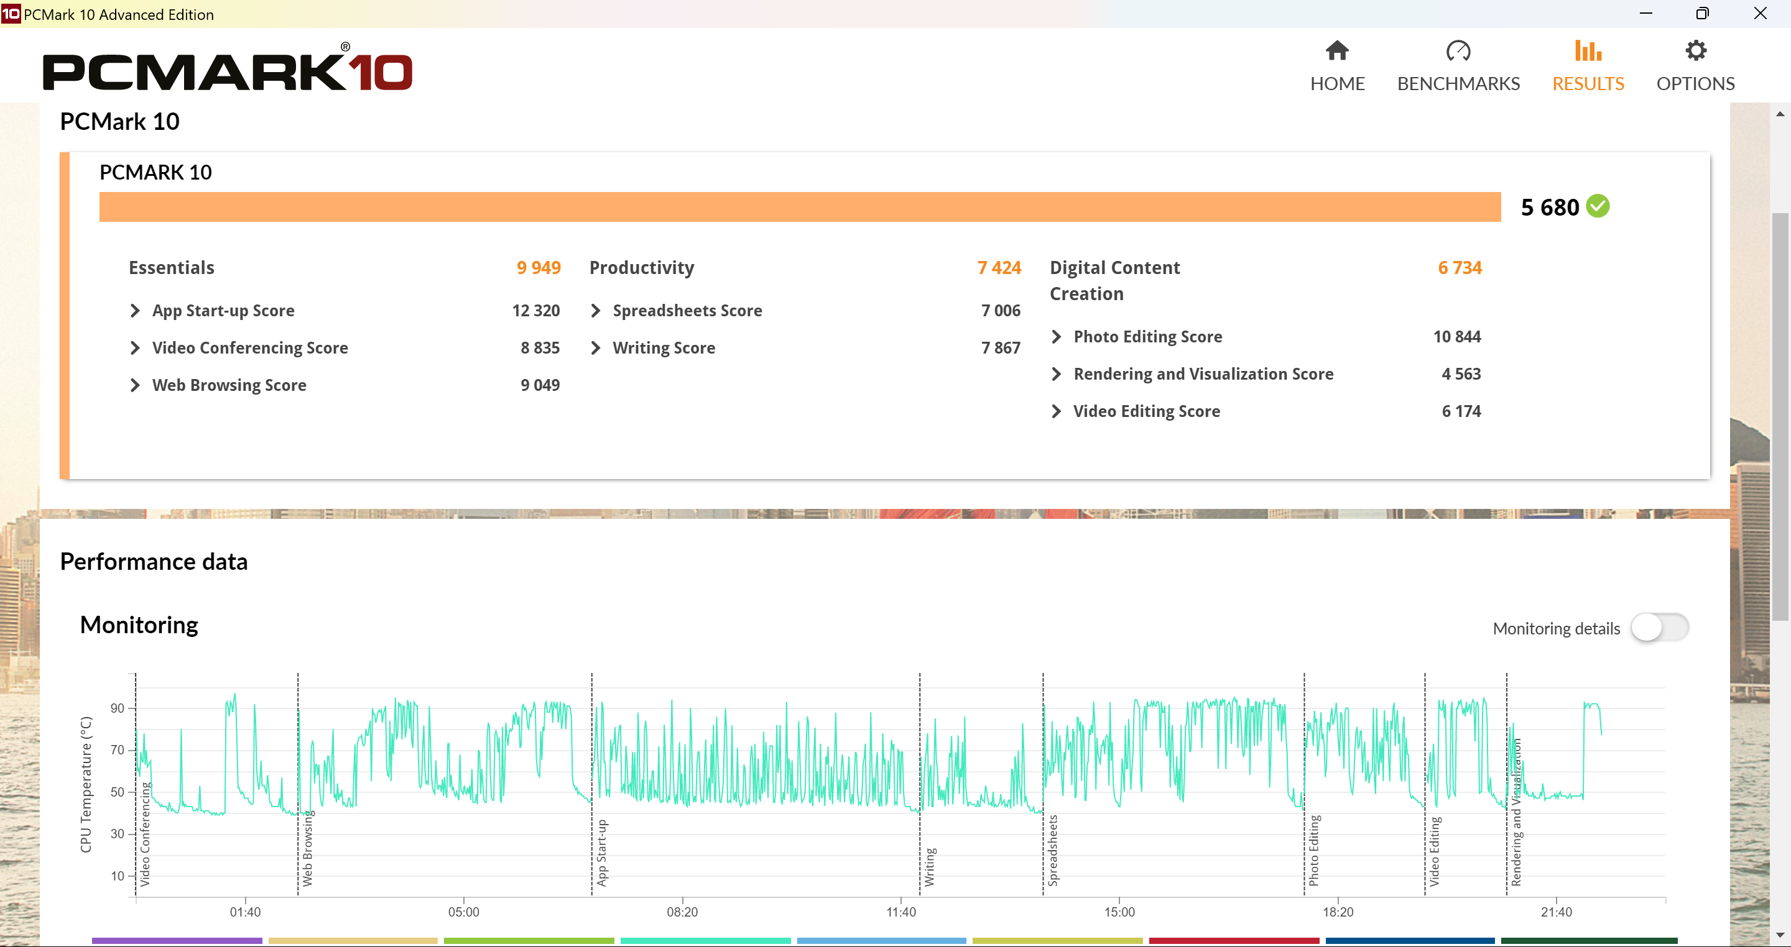Click the Photo Editing marker in chart
The image size is (1791, 947).
pyautogui.click(x=1313, y=851)
